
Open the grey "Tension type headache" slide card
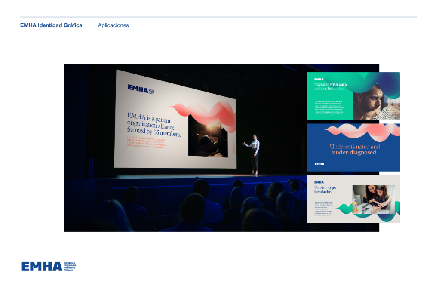(x=353, y=199)
